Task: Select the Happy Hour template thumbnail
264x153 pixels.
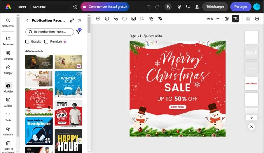Action: coord(68,141)
